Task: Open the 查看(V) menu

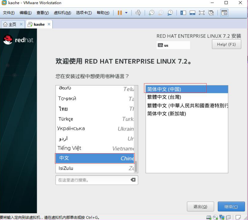Action: pyautogui.click(x=42, y=13)
